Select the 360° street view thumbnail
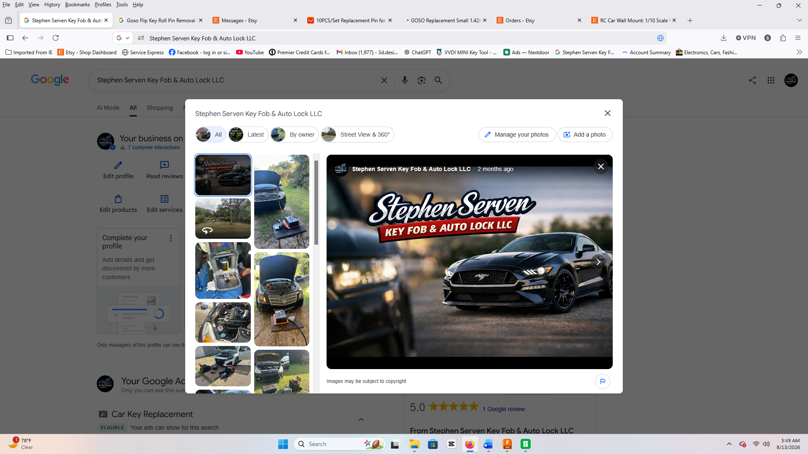This screenshot has width=808, height=454. click(x=223, y=219)
